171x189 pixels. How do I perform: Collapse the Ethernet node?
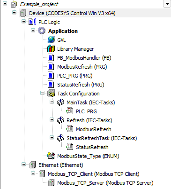tap(24, 165)
